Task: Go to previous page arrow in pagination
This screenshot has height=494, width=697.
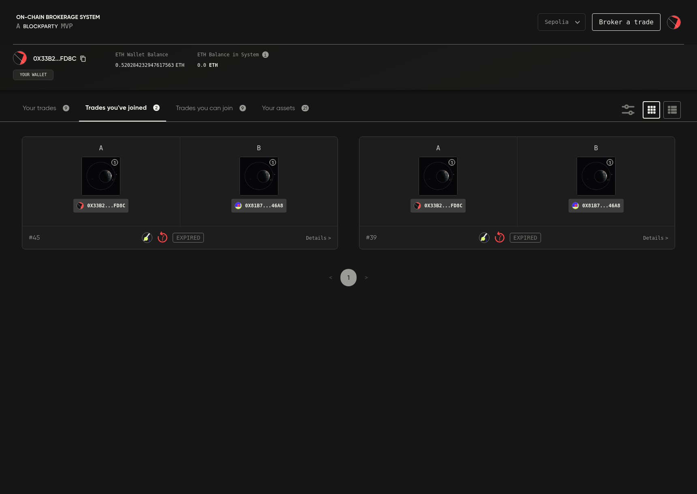Action: pyautogui.click(x=331, y=278)
